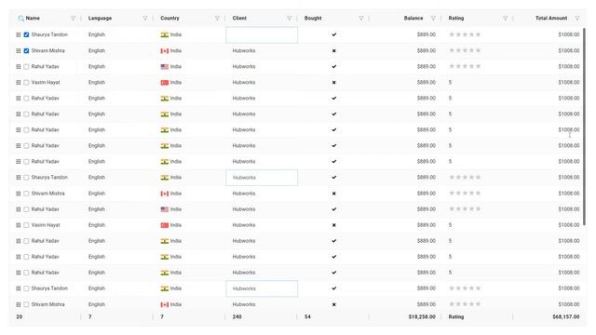The height and width of the screenshot is (335, 596).
Task: Click India flag in bottom Shaurya Tandon row
Action: tap(165, 288)
